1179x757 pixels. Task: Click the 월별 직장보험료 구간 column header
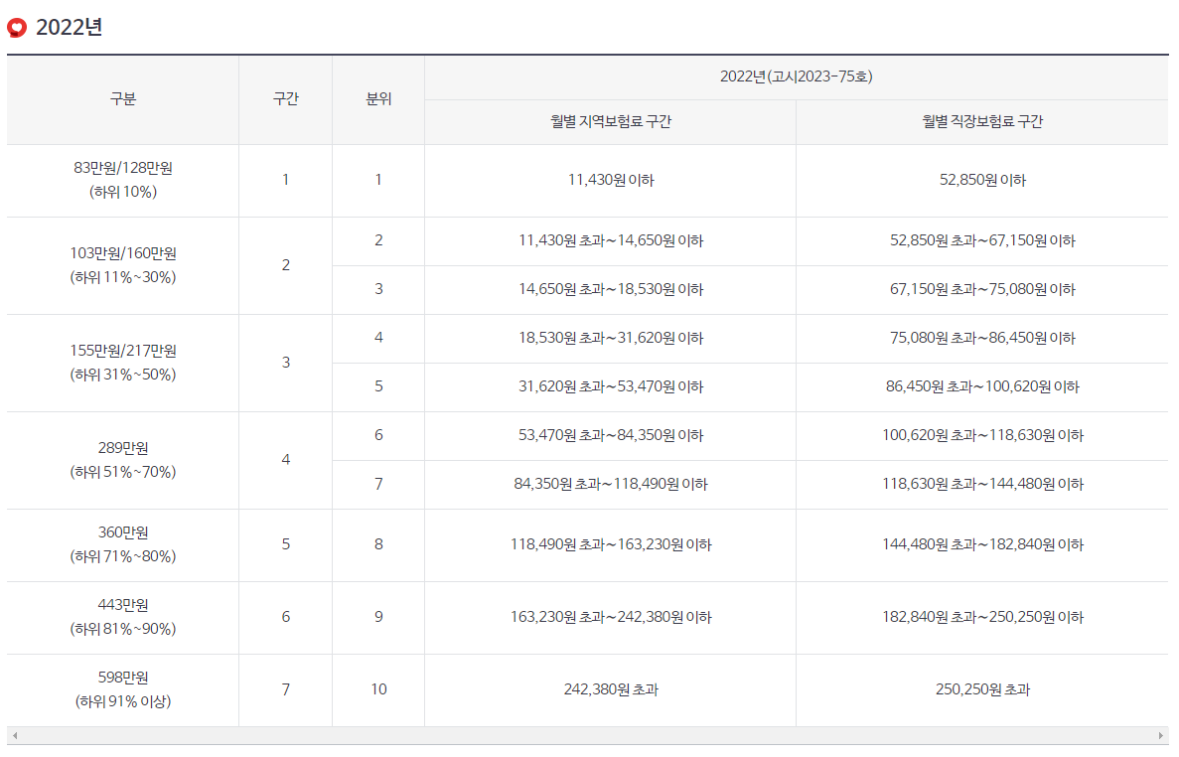point(983,121)
